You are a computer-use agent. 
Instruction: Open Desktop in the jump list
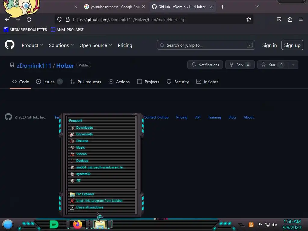[x=101, y=161]
